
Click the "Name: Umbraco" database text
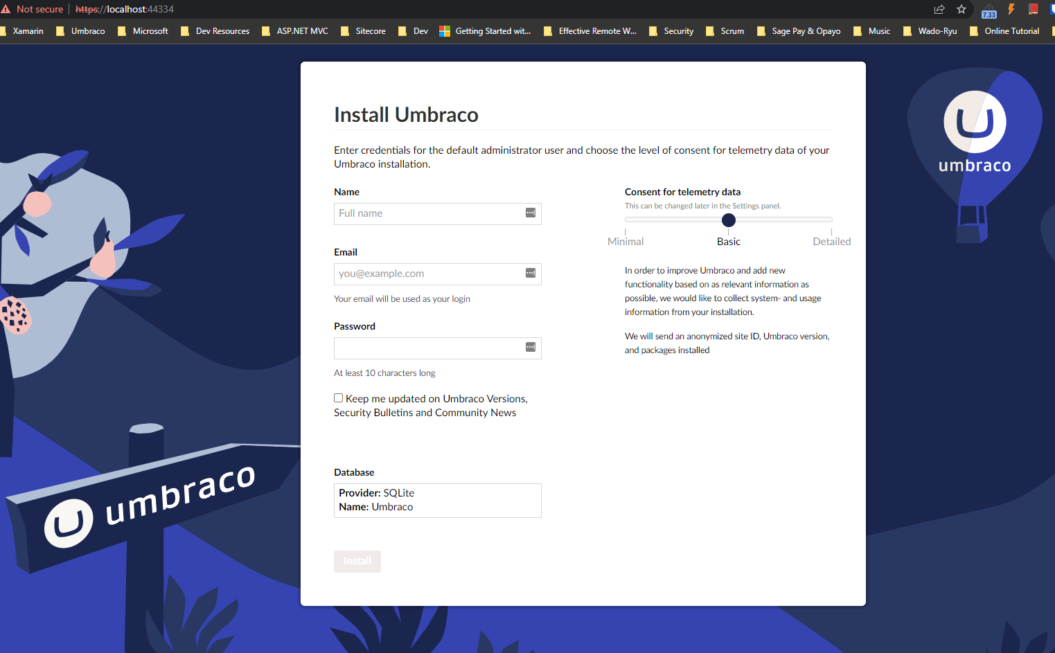point(375,506)
